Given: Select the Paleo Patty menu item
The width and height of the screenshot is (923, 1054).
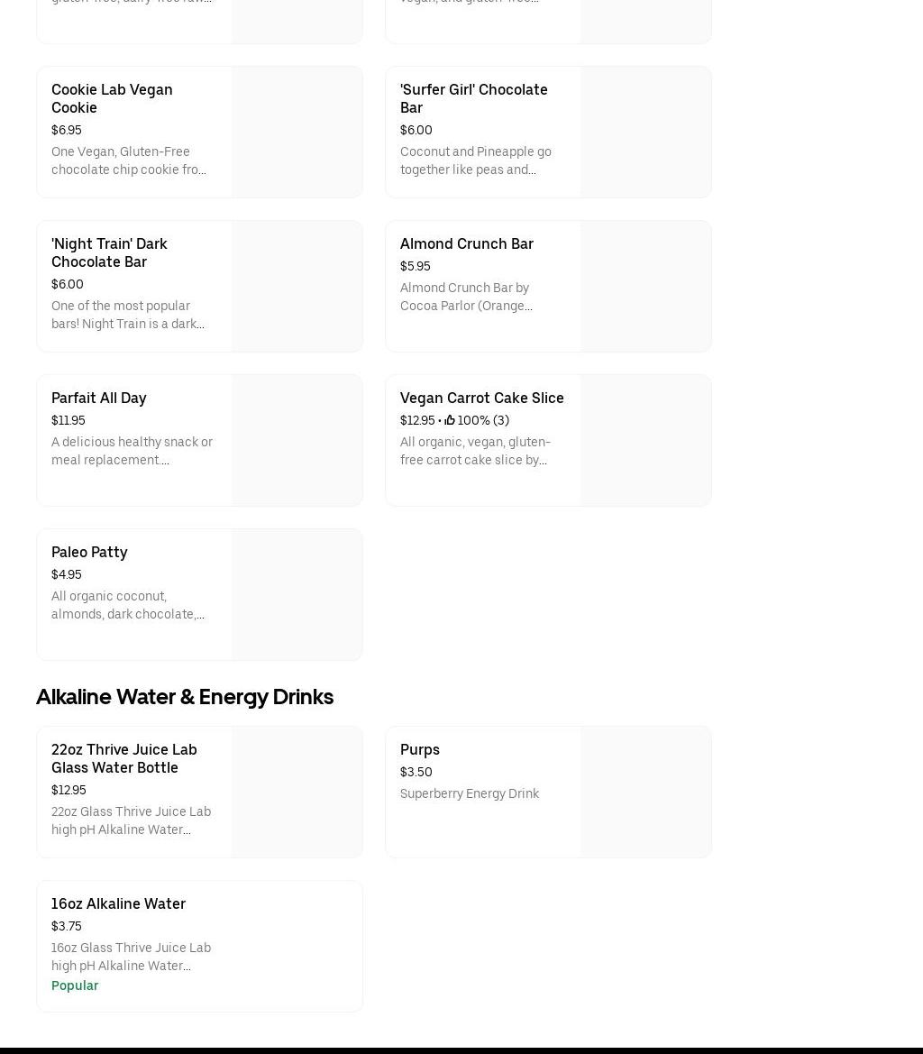Looking at the screenshot, I should pos(89,552).
